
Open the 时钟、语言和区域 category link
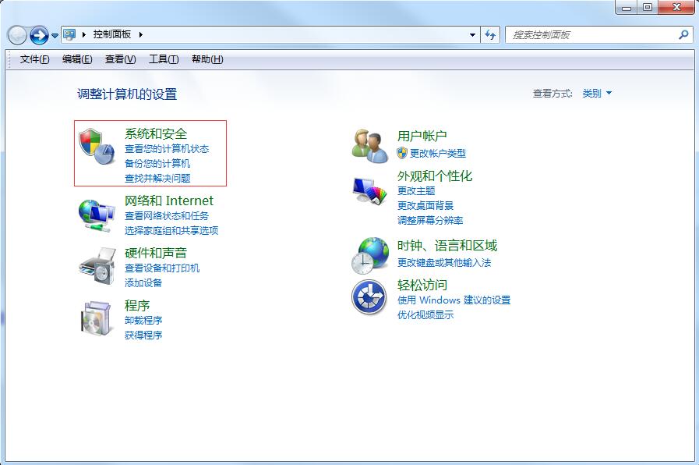point(447,246)
